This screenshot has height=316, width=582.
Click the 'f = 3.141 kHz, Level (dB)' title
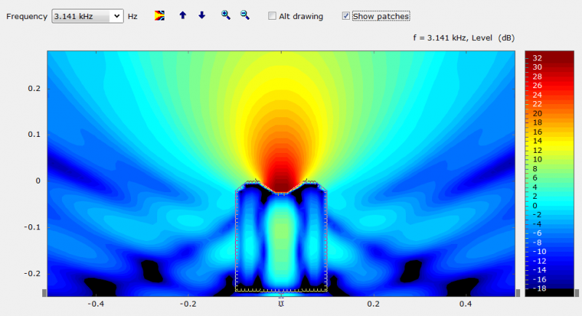[463, 38]
